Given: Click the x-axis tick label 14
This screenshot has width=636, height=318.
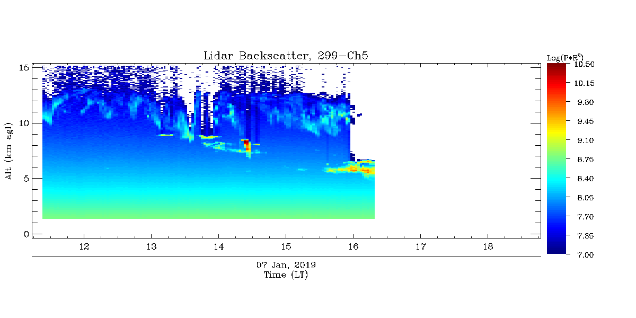Looking at the screenshot, I should (218, 248).
